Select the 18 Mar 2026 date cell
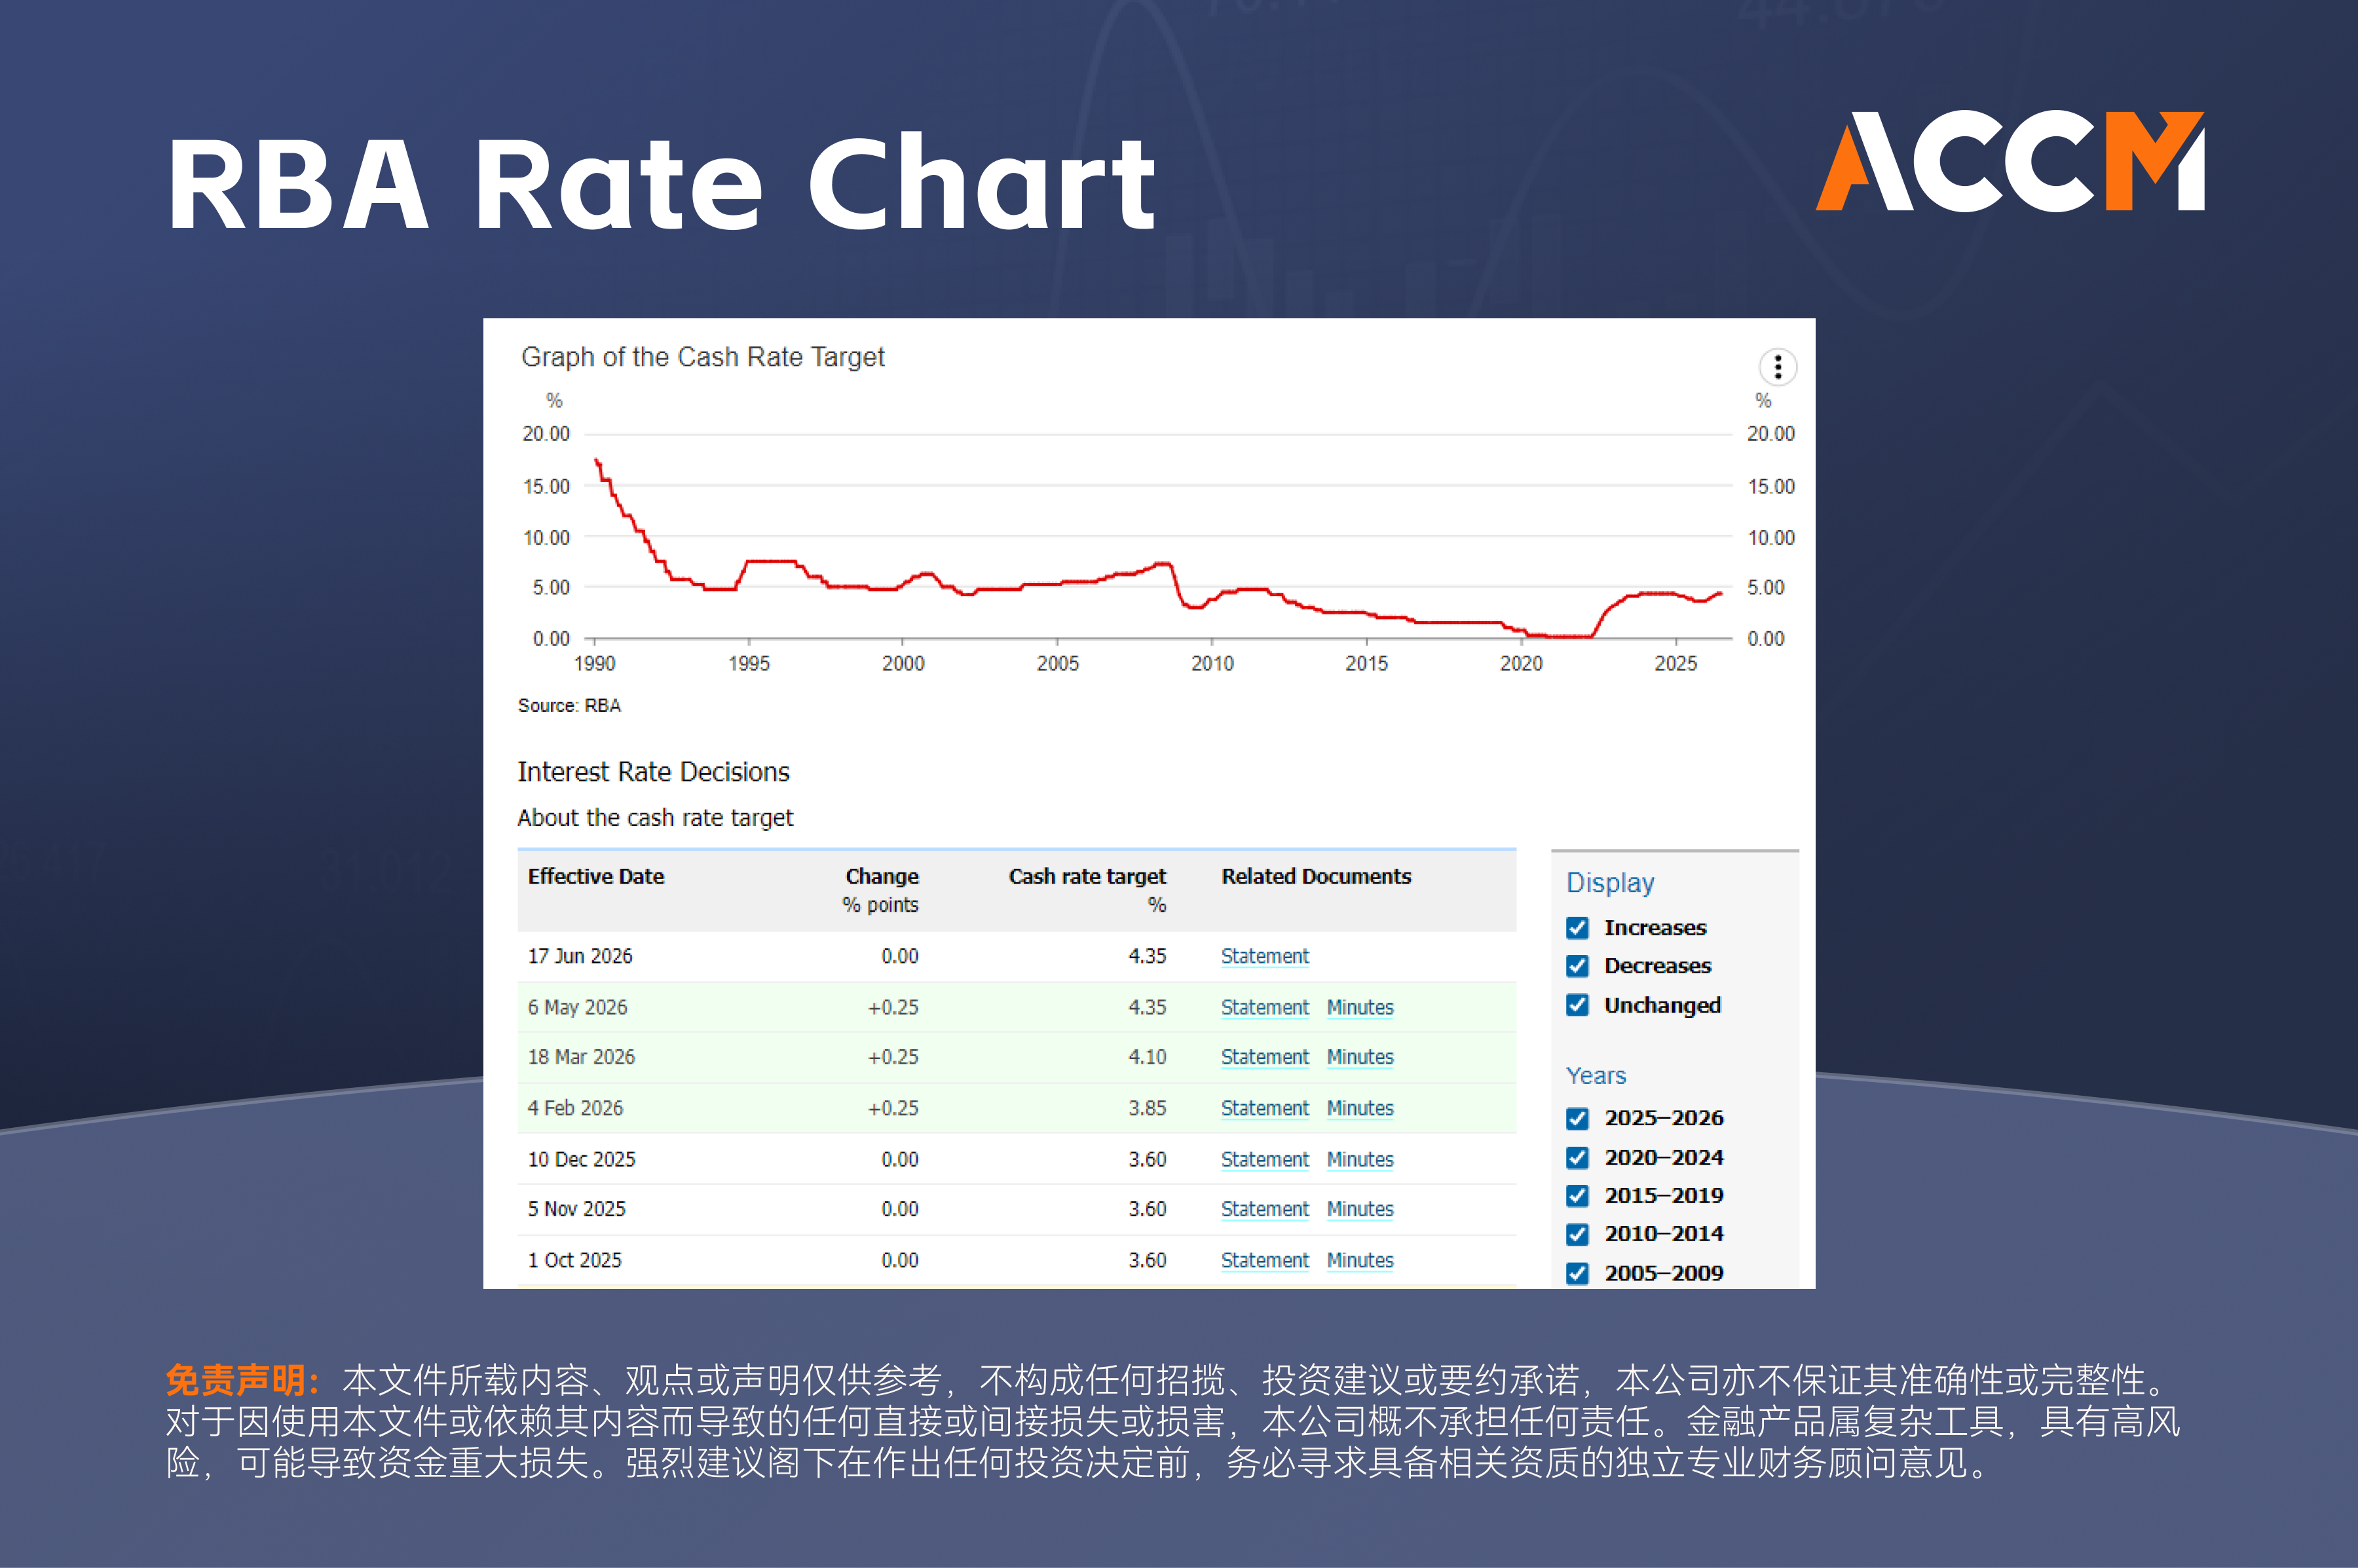Viewport: 2358px width, 1568px height. 581,1057
